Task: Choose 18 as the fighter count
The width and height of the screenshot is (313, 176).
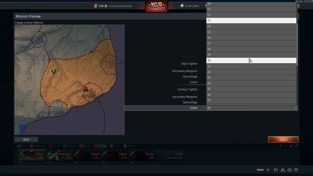Action: coord(251,49)
